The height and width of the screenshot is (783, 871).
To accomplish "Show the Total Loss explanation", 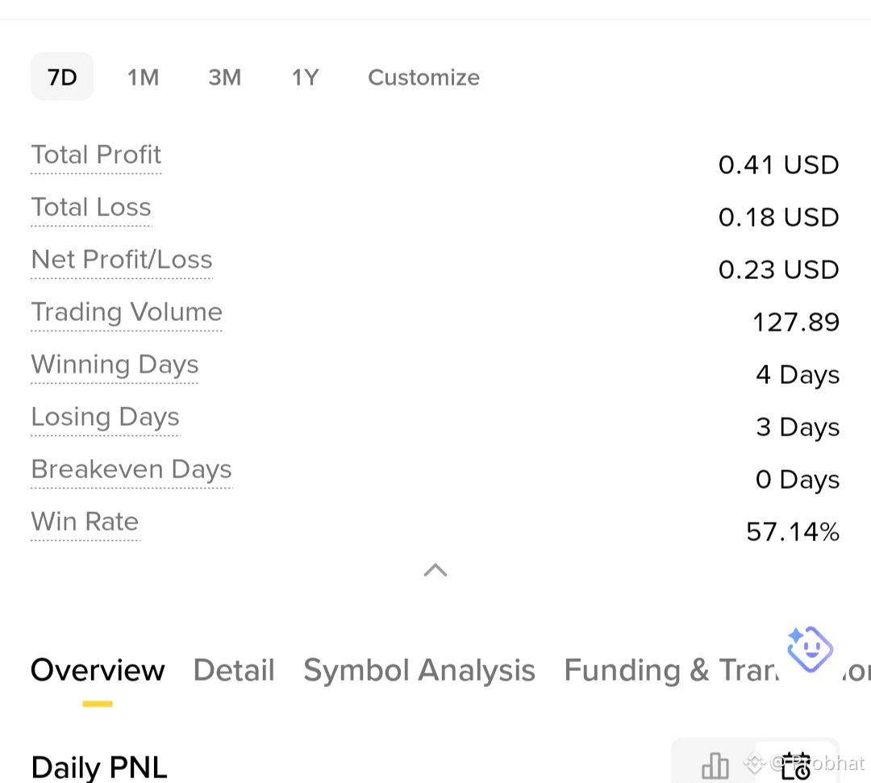I will [x=91, y=207].
